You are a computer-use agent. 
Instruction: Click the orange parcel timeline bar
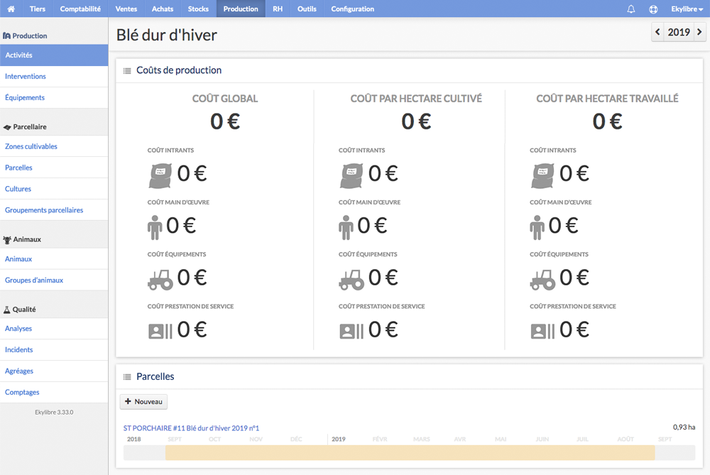(410, 453)
